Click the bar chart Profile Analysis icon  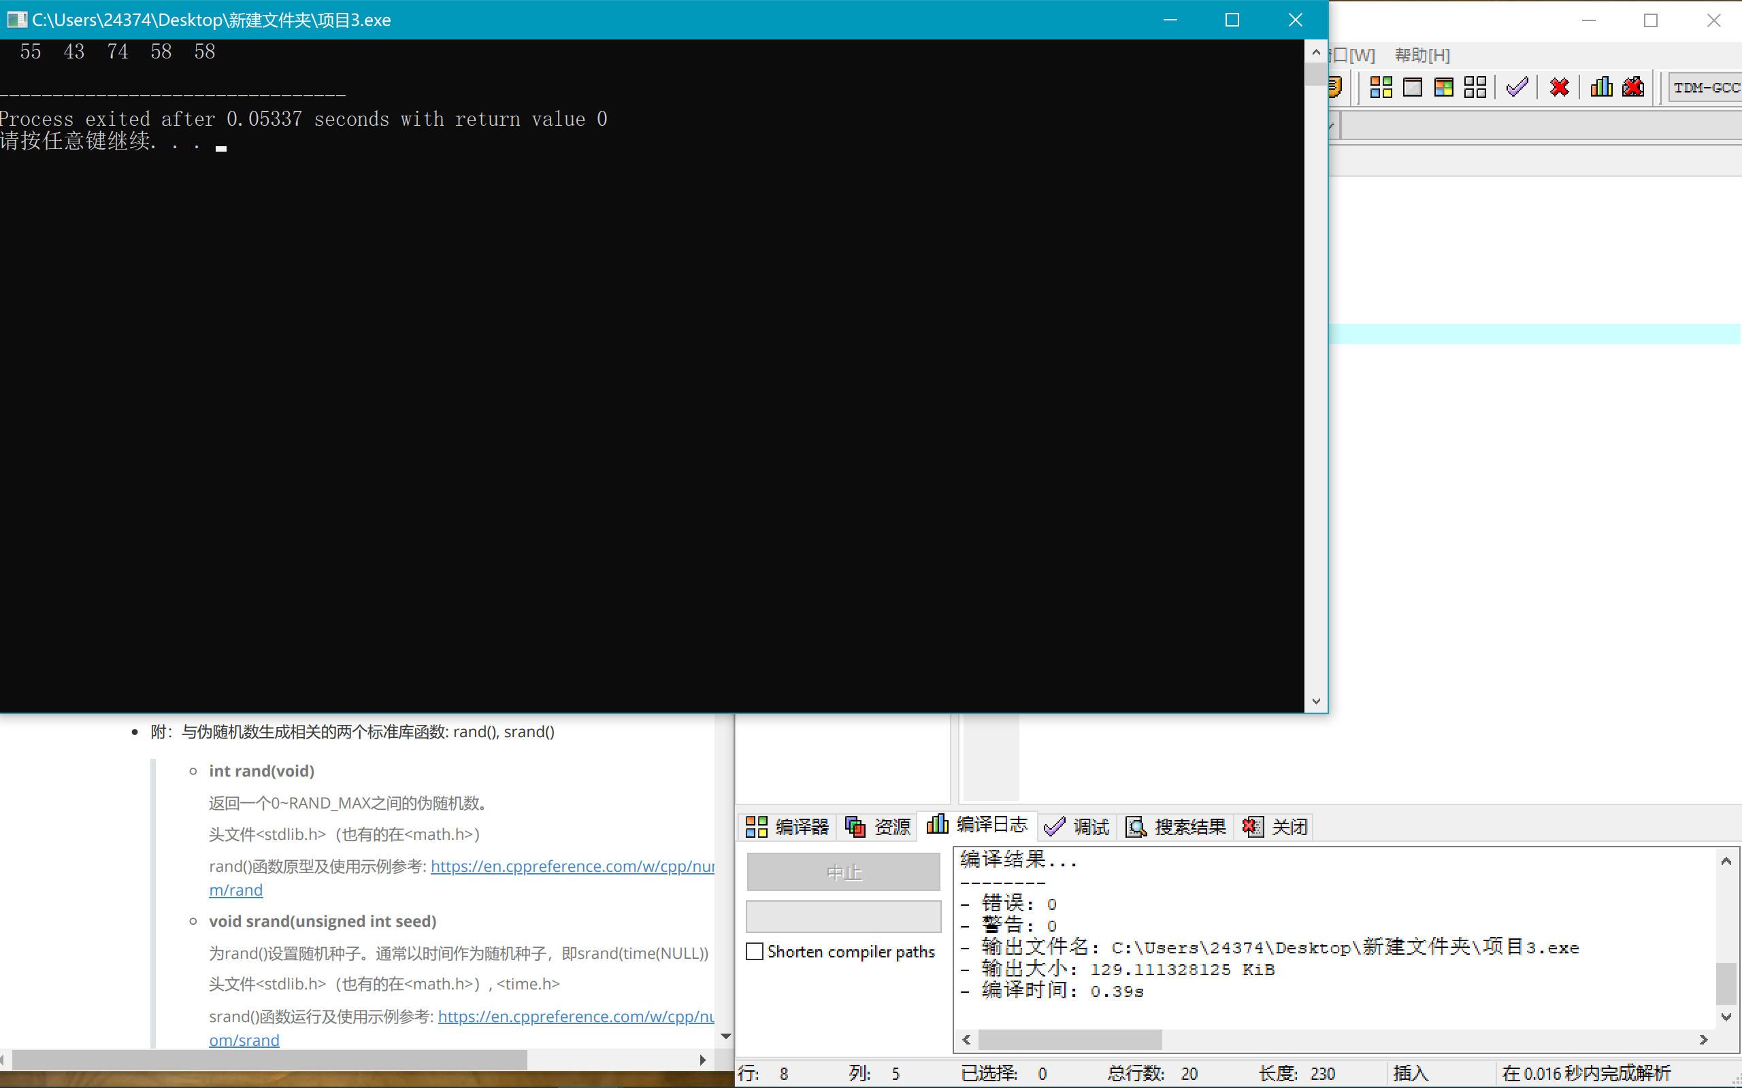click(1601, 87)
